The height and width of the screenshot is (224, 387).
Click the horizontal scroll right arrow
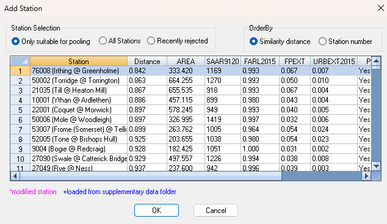tap(366, 176)
